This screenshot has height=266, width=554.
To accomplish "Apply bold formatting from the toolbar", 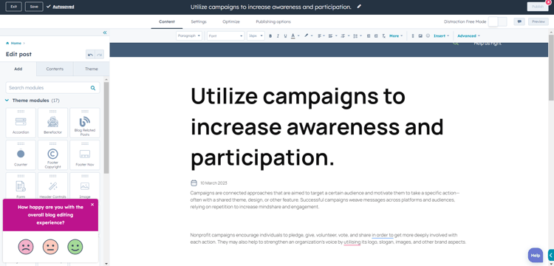I will click(270, 36).
